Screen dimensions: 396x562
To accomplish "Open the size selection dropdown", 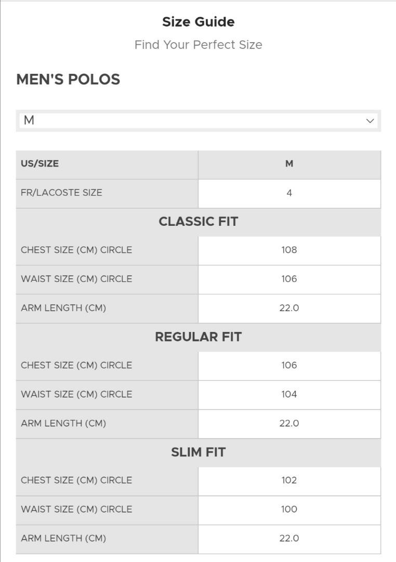I will [x=197, y=120].
